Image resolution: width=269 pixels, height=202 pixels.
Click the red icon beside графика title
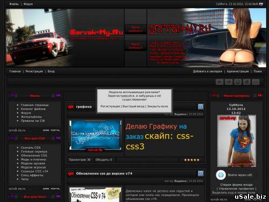[70, 107]
